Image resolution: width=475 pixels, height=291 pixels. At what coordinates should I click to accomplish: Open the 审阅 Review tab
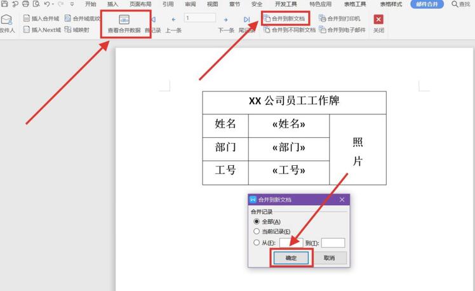coord(191,4)
